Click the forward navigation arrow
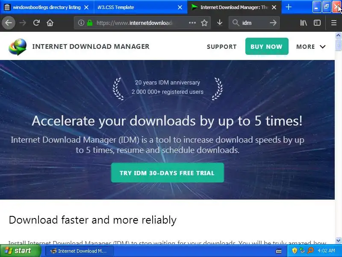The image size is (342, 257). click(x=23, y=23)
